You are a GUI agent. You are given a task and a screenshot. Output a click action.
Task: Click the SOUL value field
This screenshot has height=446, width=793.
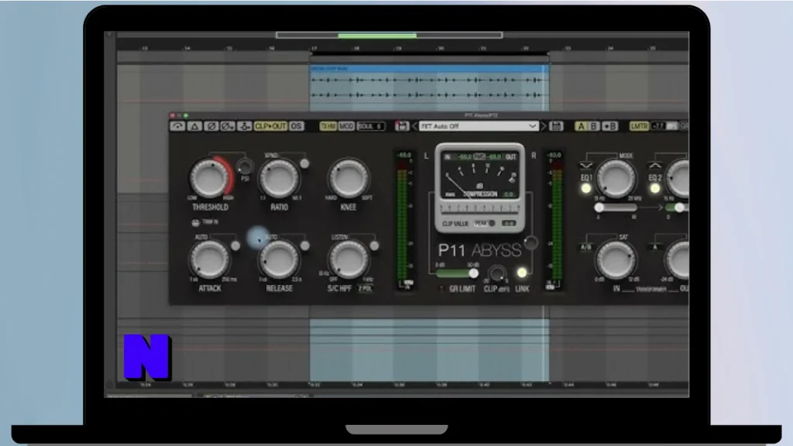[x=371, y=126]
